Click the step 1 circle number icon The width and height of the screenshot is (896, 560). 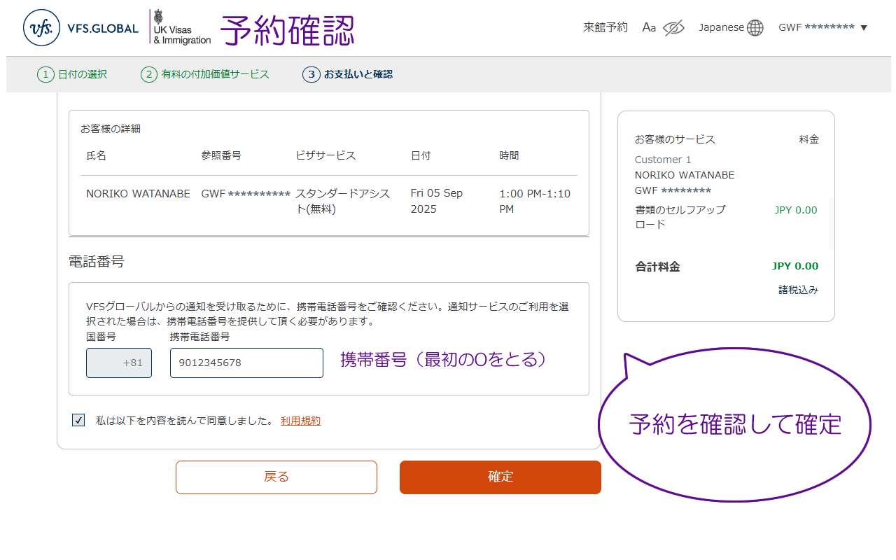(x=45, y=74)
